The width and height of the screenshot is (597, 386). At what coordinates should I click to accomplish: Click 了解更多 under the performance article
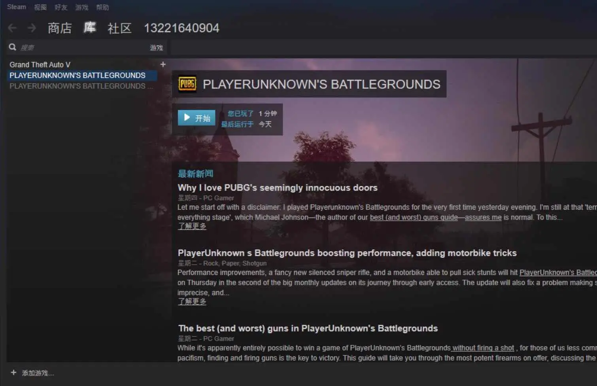(x=192, y=301)
